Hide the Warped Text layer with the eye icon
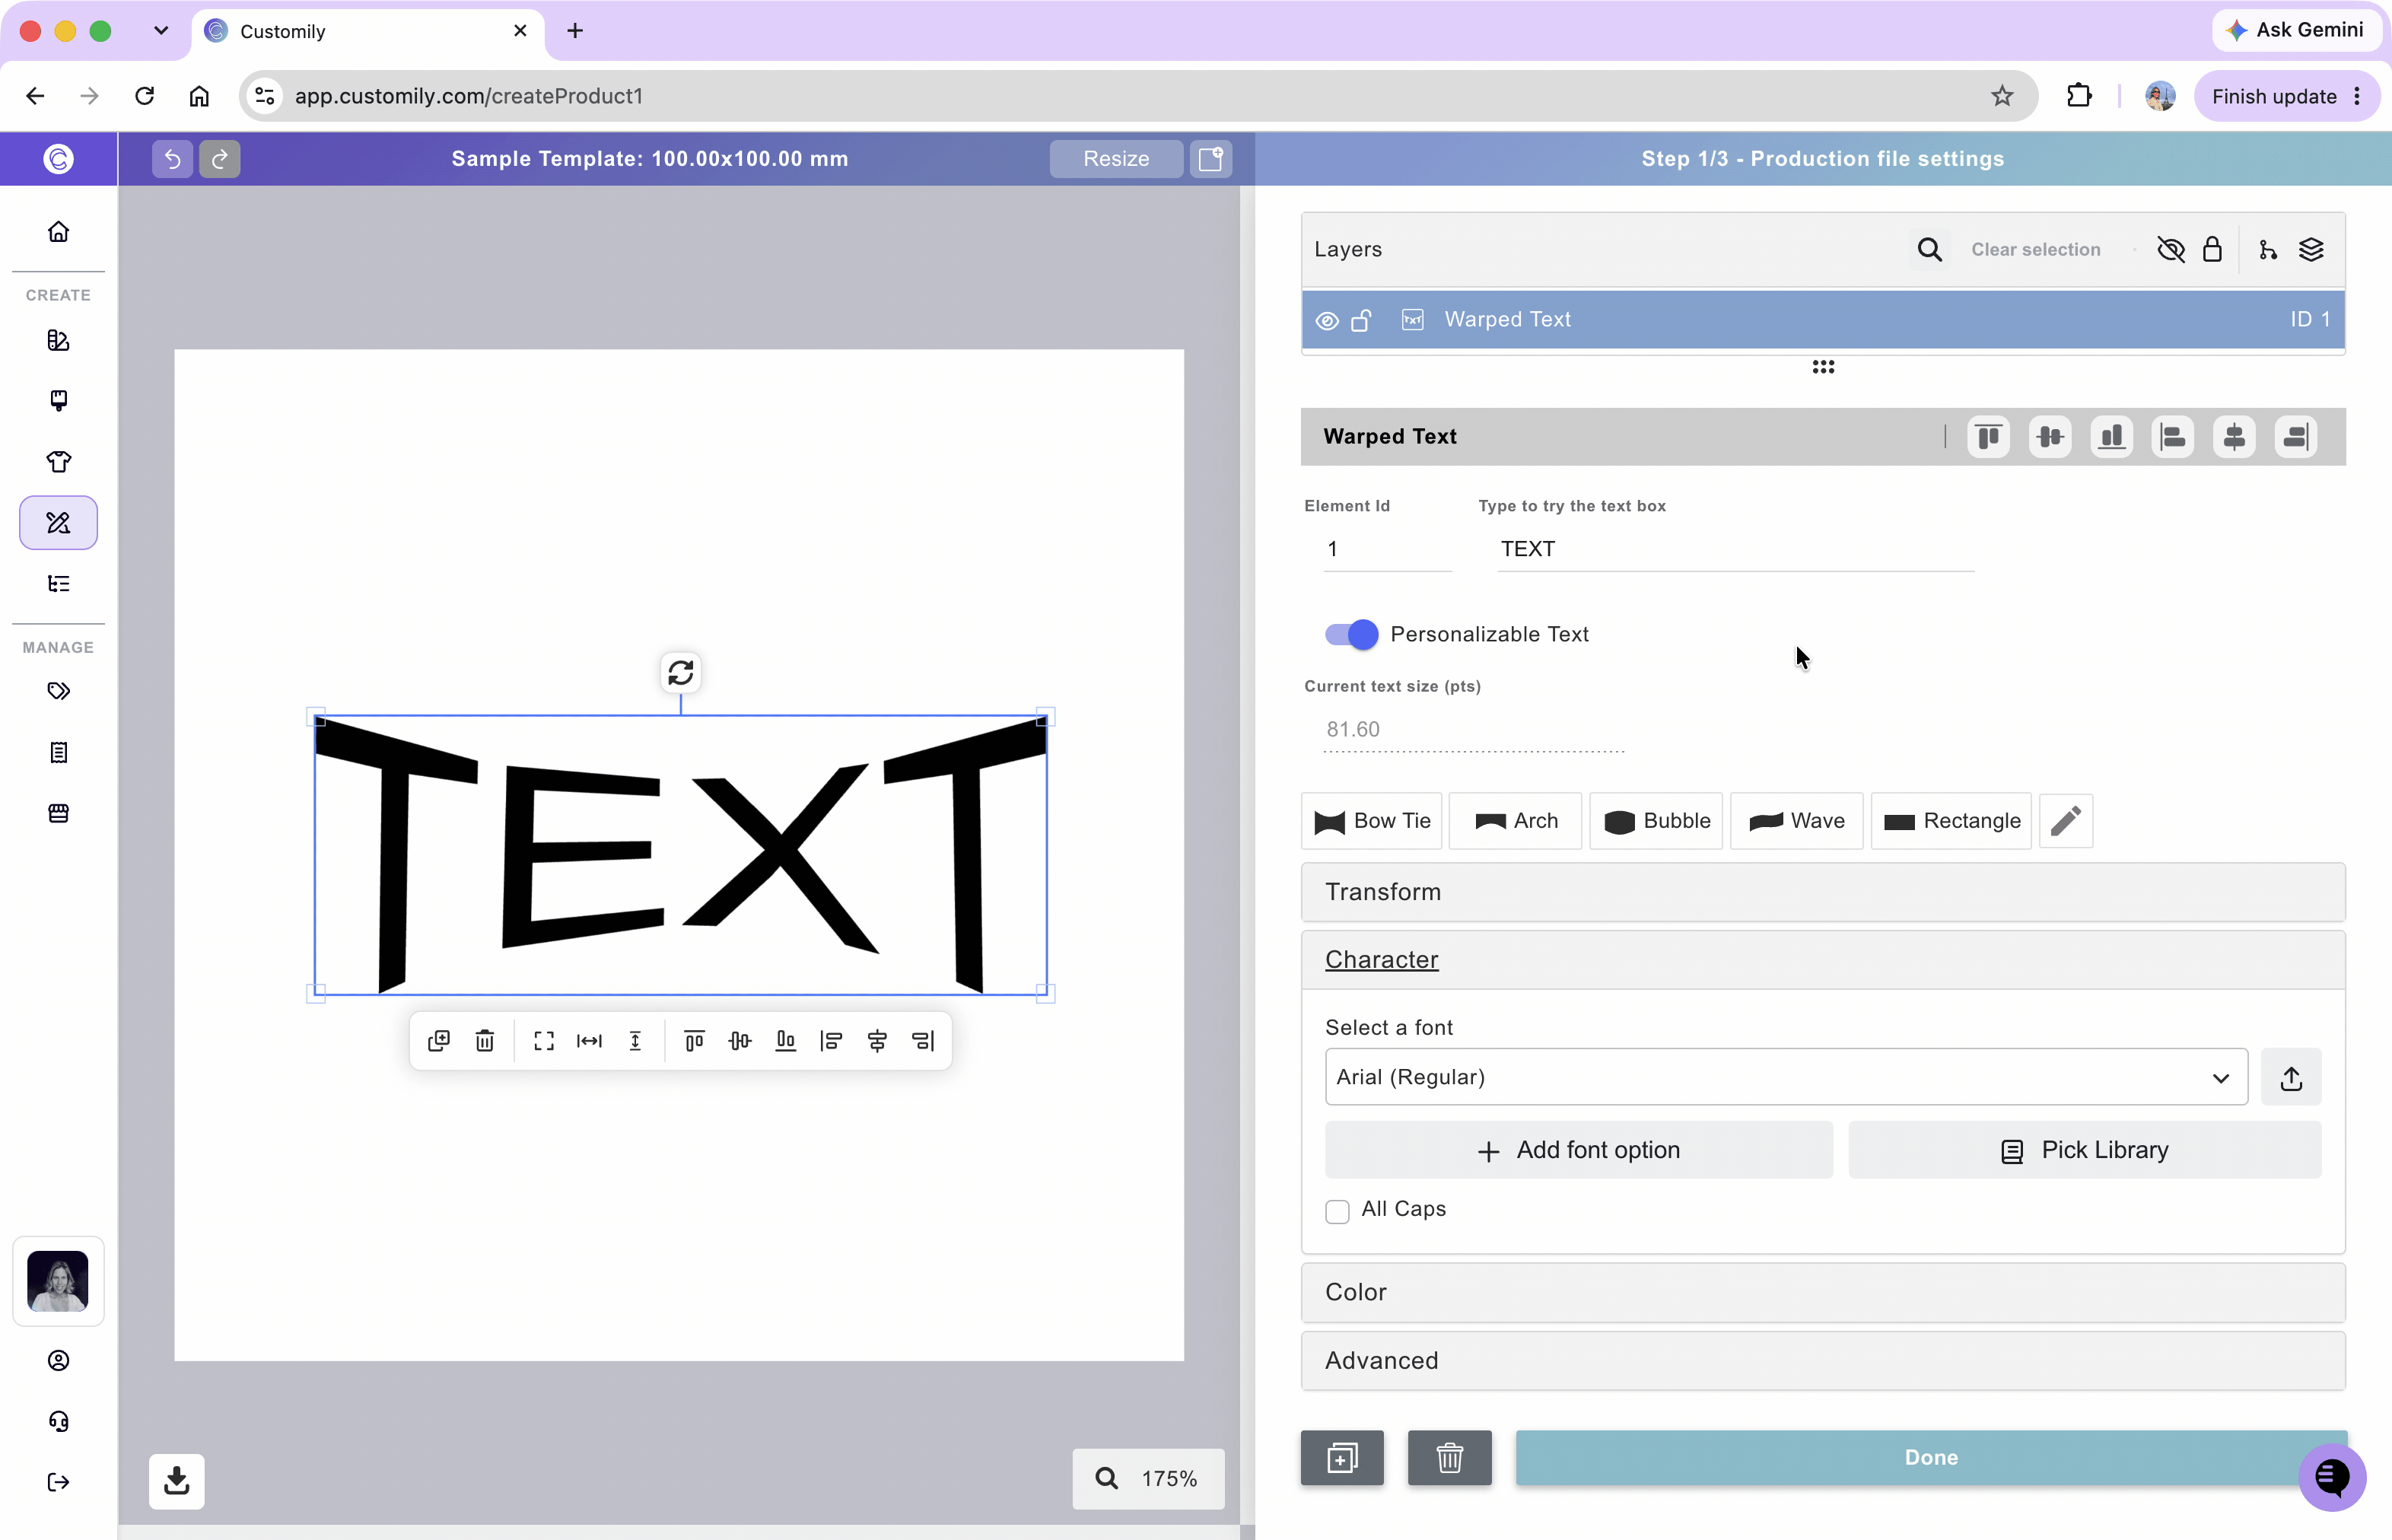The image size is (2392, 1540). (1327, 321)
